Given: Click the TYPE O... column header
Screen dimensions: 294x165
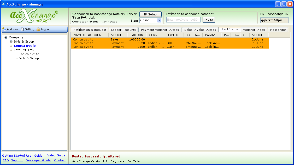Looking at the screenshot, I should (174, 35).
